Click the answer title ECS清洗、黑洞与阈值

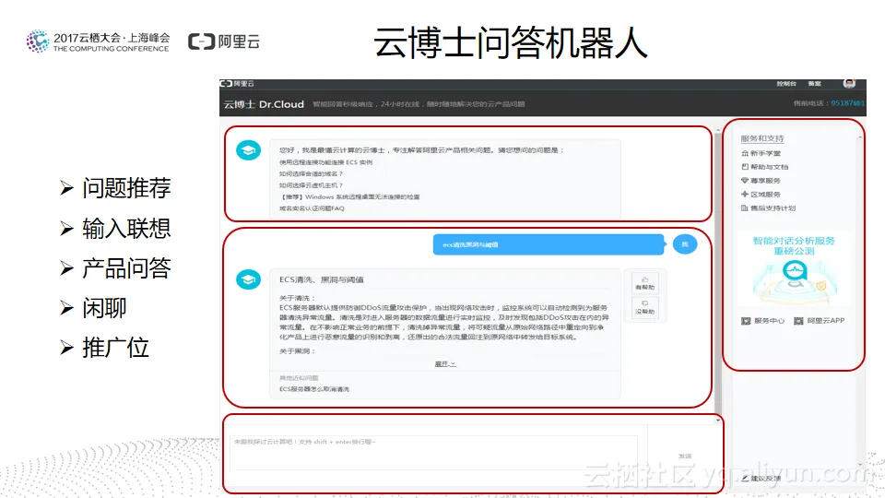(321, 279)
